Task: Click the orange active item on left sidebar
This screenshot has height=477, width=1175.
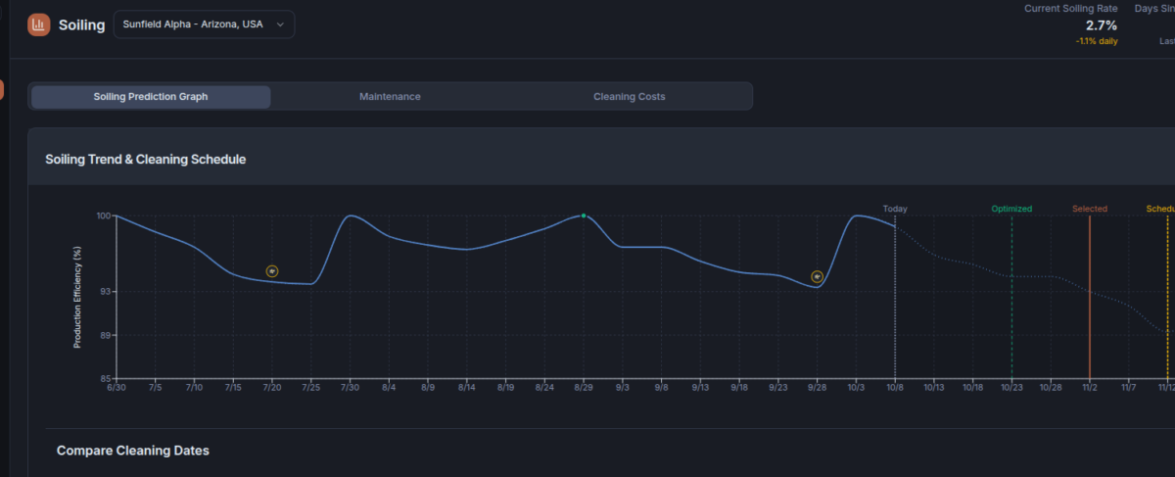Action: pos(2,90)
